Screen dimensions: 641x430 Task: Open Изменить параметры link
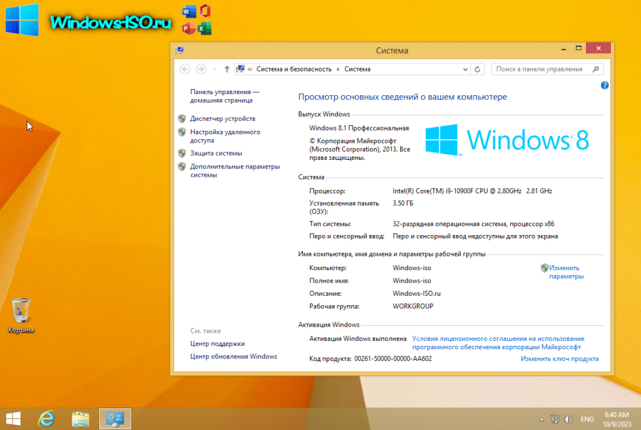[566, 272]
